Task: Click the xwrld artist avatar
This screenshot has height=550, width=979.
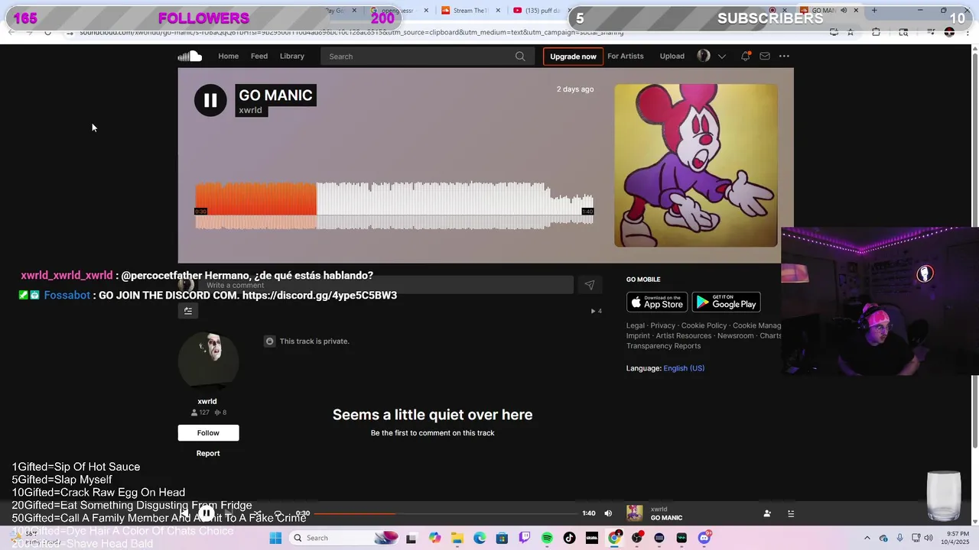Action: click(208, 361)
